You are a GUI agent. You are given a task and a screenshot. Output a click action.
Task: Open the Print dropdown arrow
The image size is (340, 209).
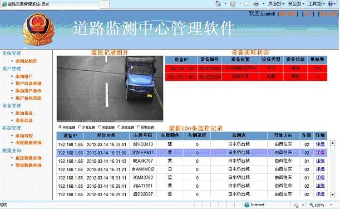click(263, 4)
